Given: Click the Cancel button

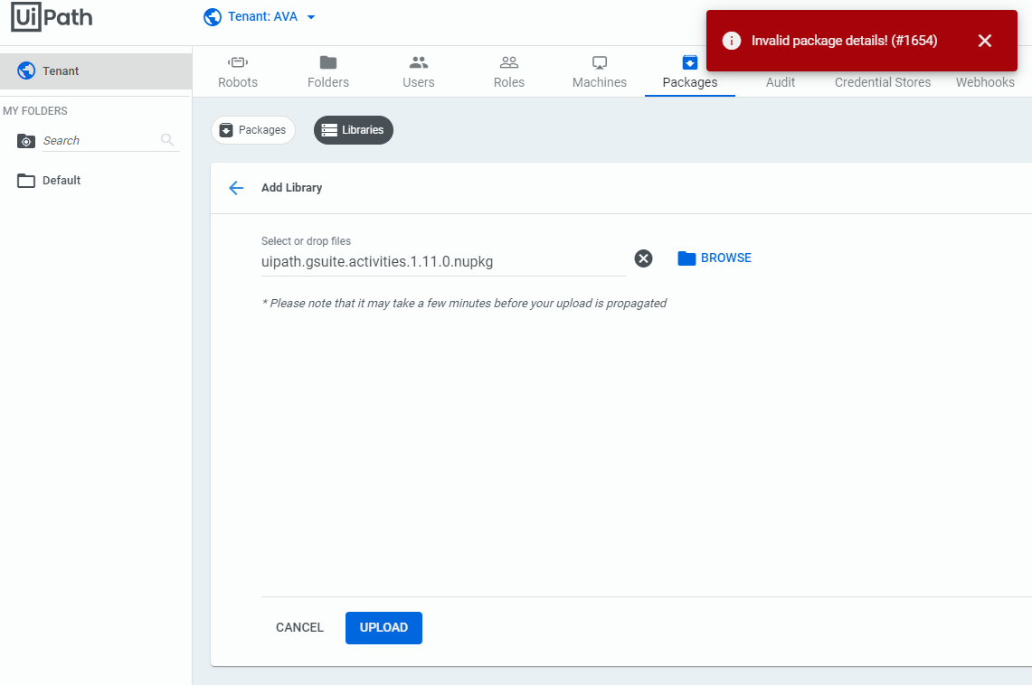Looking at the screenshot, I should click(299, 628).
